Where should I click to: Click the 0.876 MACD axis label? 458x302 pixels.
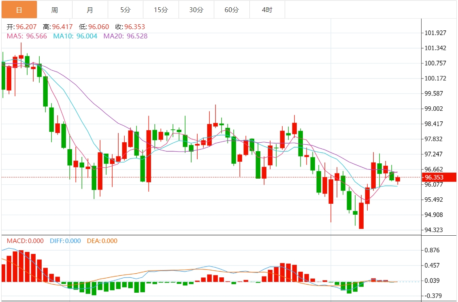(432, 250)
